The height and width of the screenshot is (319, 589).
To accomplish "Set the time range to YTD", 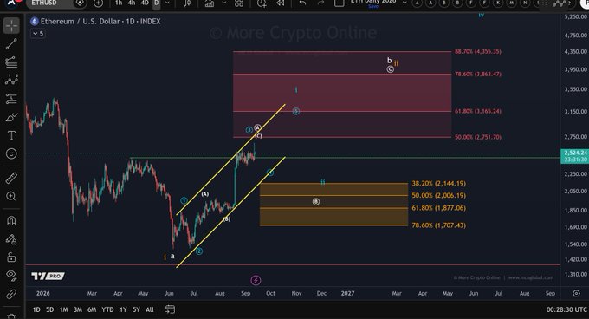I will (x=107, y=309).
